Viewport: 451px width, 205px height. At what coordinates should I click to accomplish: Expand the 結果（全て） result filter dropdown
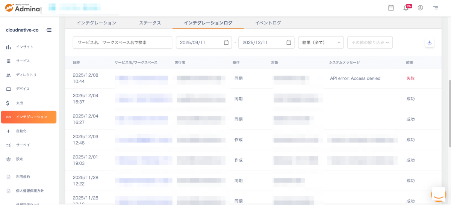pyautogui.click(x=321, y=43)
